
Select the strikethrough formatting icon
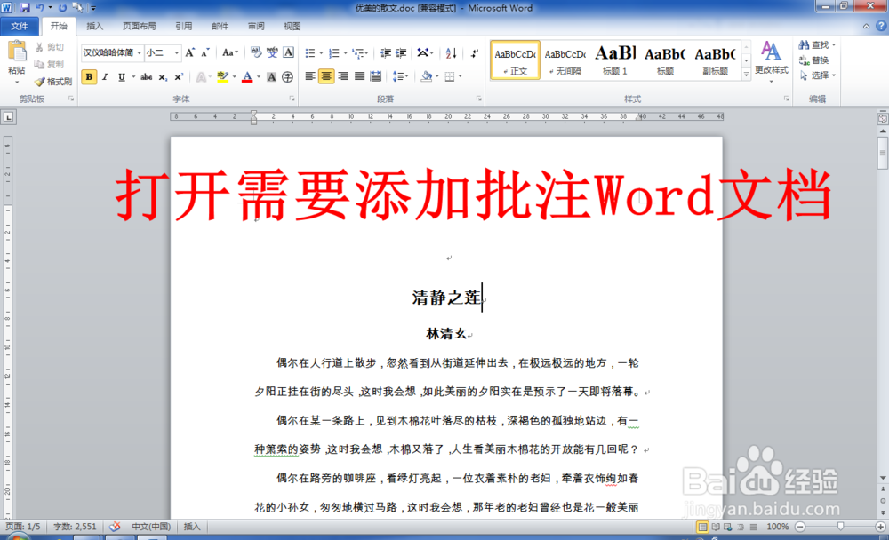[148, 77]
